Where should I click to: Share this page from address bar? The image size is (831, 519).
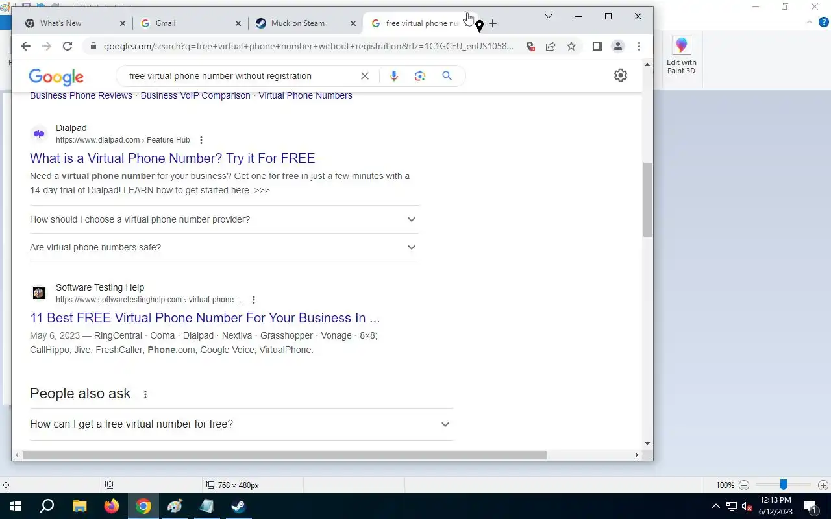coord(551,46)
